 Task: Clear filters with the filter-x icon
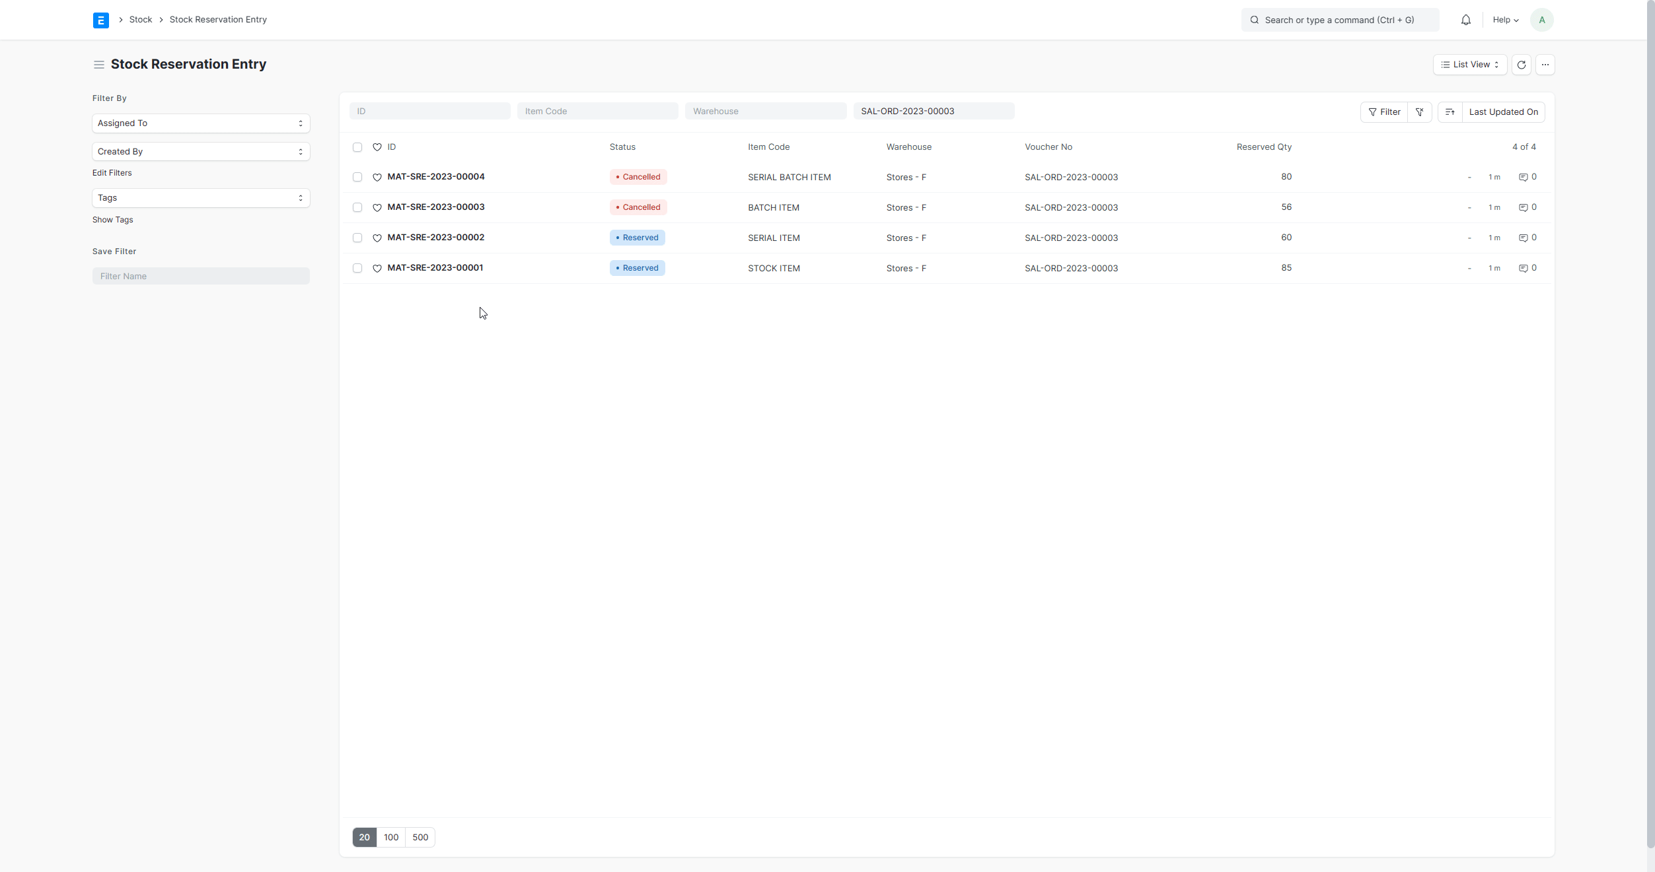tap(1419, 112)
